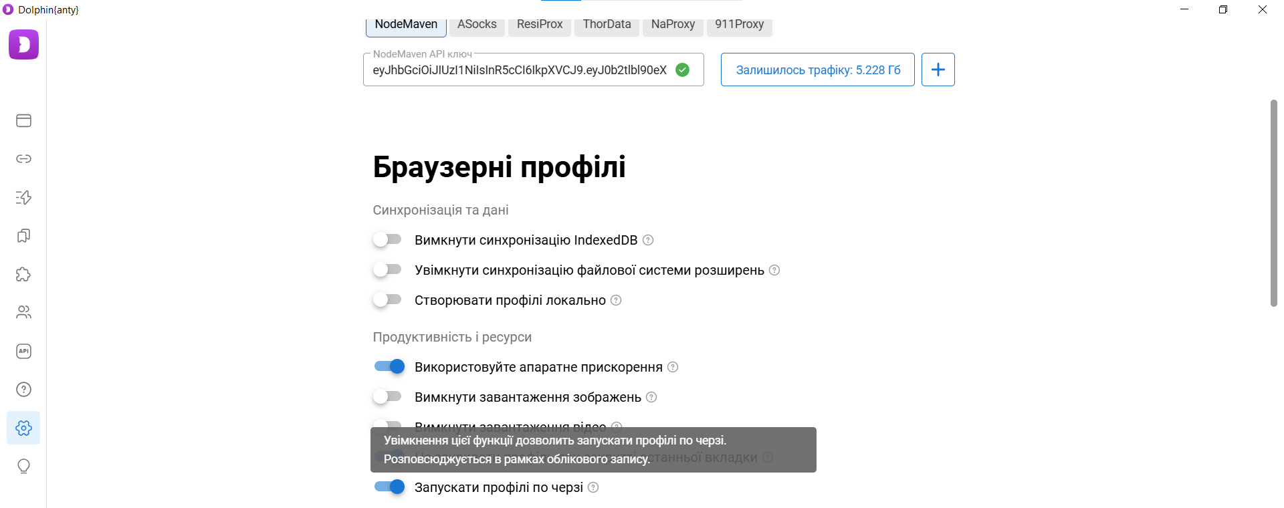The image size is (1284, 508).
Task: Click Залишилось трафіку 5.228 Гб button
Action: [x=818, y=70]
